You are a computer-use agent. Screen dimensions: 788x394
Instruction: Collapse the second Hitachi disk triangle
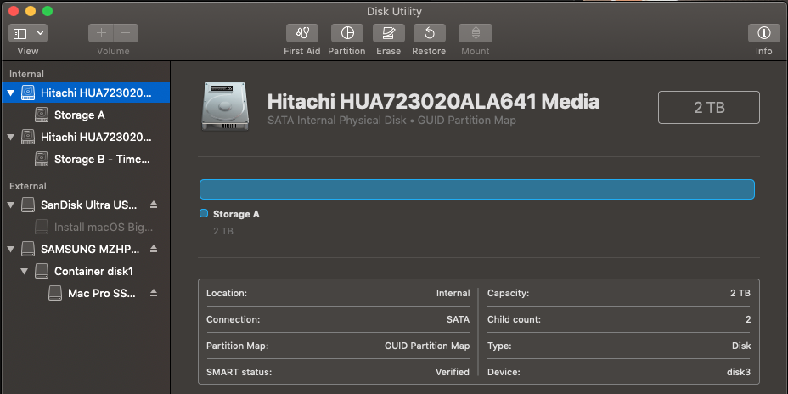11,138
